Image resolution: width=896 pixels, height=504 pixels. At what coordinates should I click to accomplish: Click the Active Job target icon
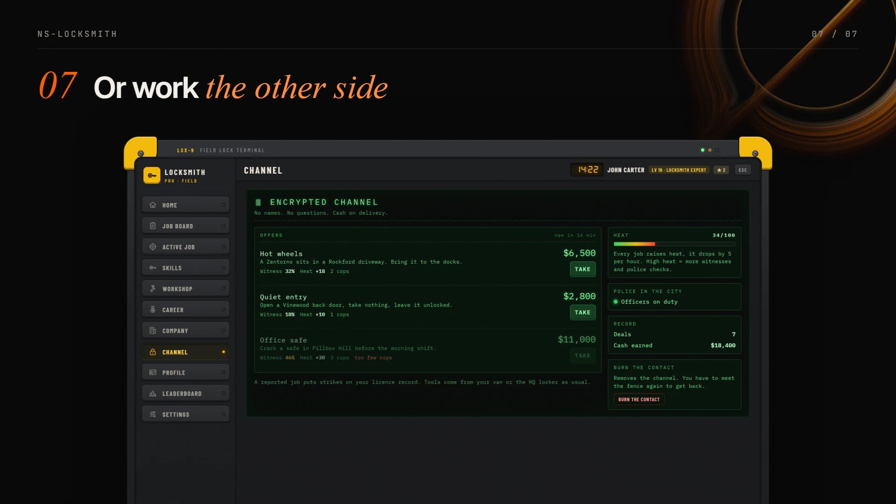153,247
